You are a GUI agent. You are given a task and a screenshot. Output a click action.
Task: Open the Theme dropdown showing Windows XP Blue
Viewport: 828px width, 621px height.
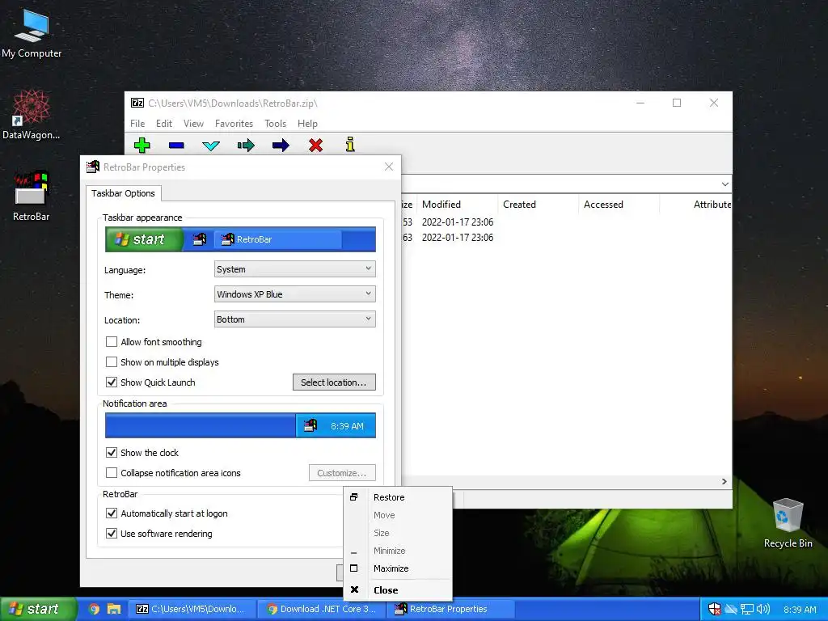[294, 294]
